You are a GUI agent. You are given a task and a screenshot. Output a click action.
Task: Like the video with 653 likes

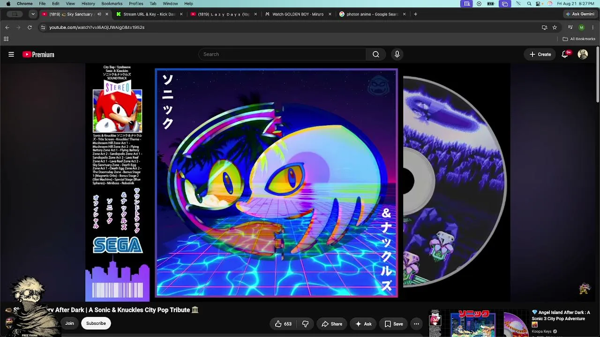(283, 324)
